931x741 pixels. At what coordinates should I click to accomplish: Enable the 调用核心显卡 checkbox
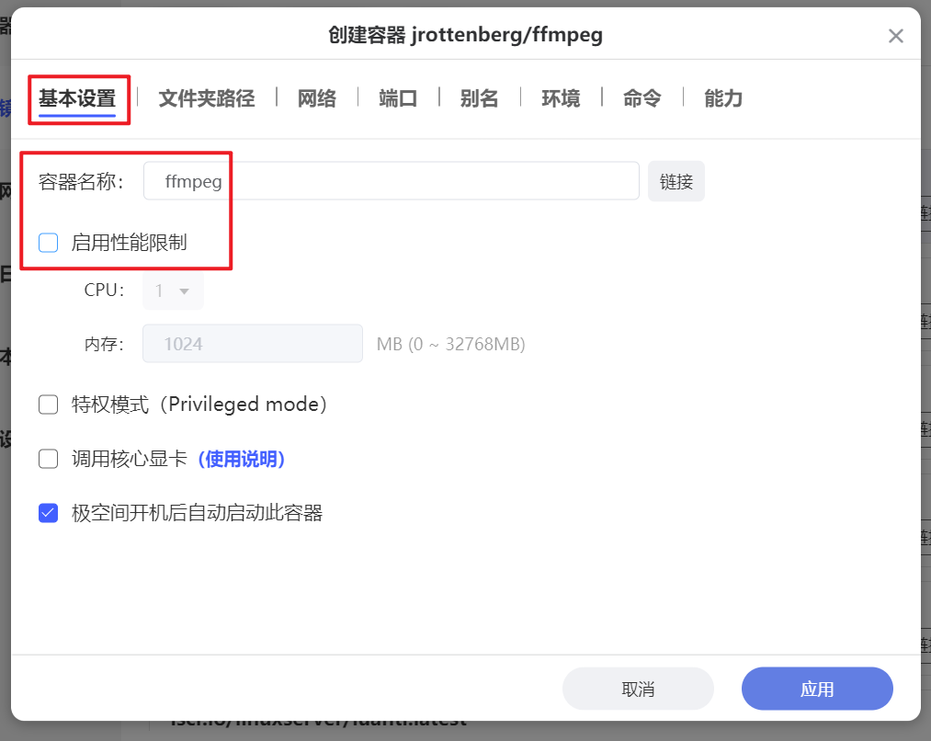pos(48,459)
